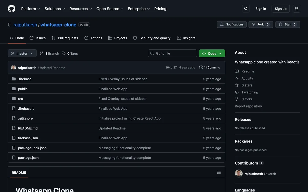Click the Notifications bell button
The image size is (308, 192).
(x=232, y=25)
